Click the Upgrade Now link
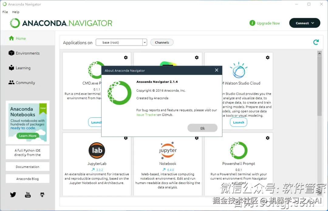 pyautogui.click(x=268, y=23)
